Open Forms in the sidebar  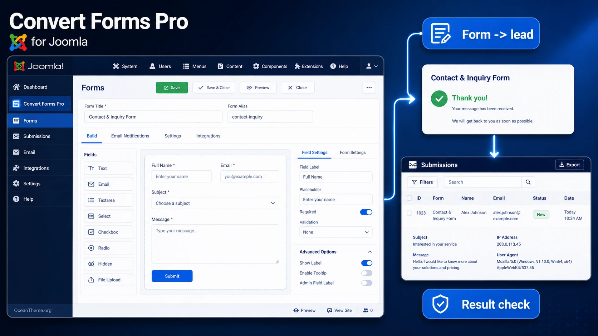coord(40,121)
